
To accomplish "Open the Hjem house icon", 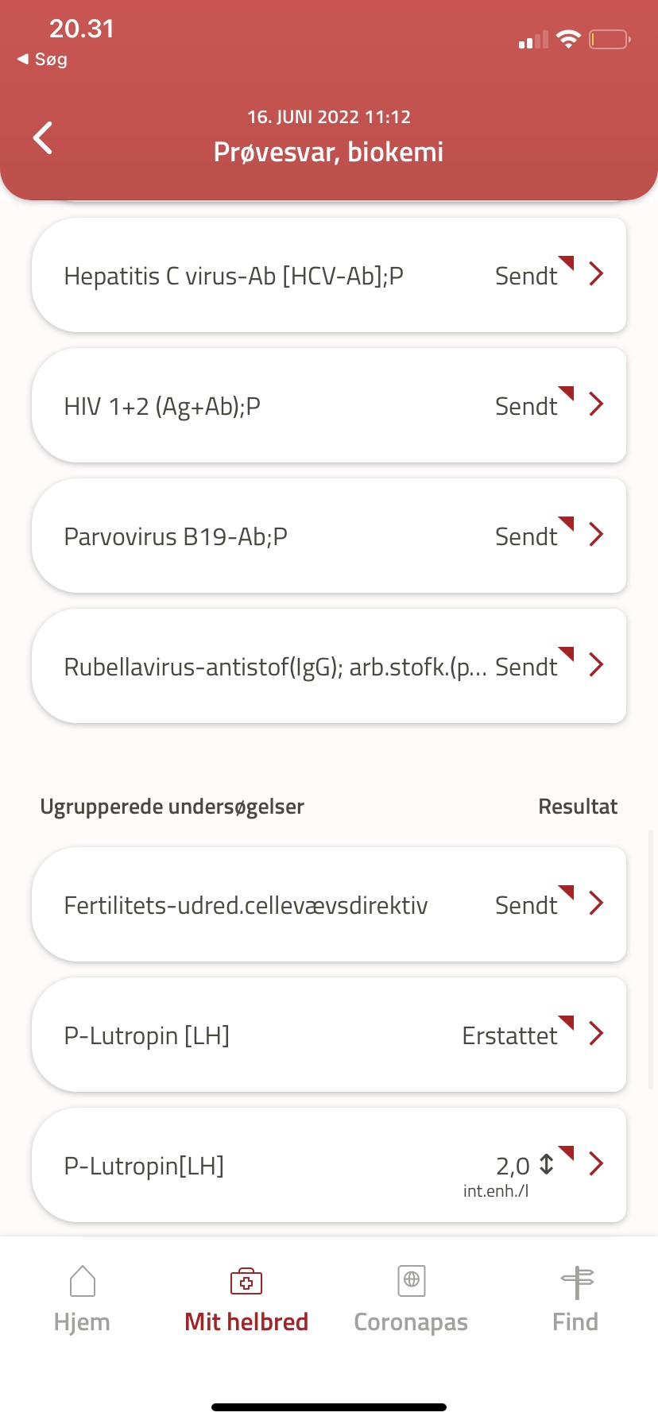I will (82, 1281).
